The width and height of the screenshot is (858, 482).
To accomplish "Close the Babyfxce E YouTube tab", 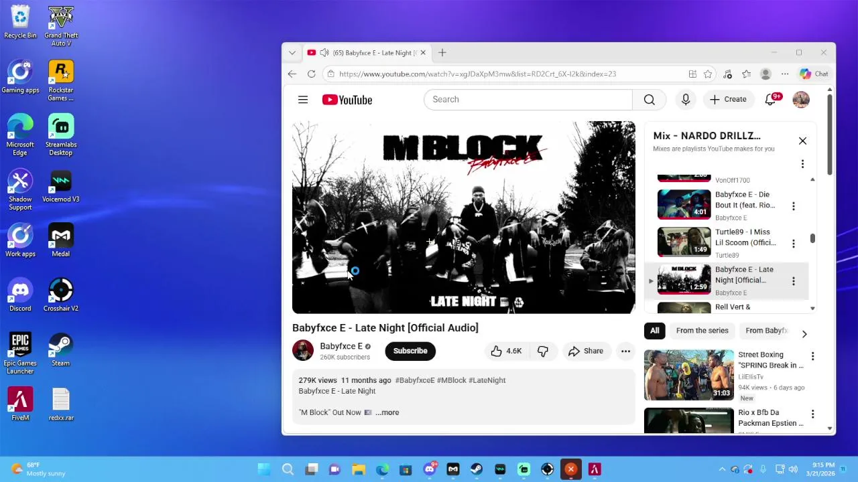I will tap(422, 53).
